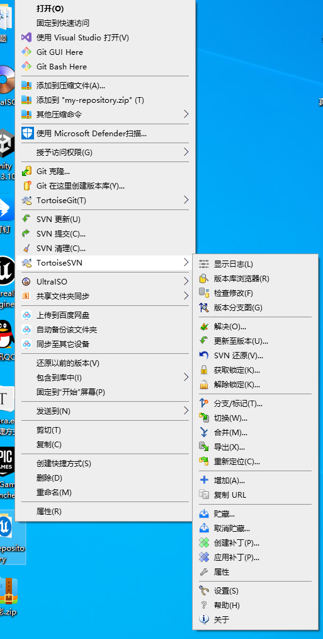
Task: Click the 贮藏... shelve icon
Action: point(203,514)
